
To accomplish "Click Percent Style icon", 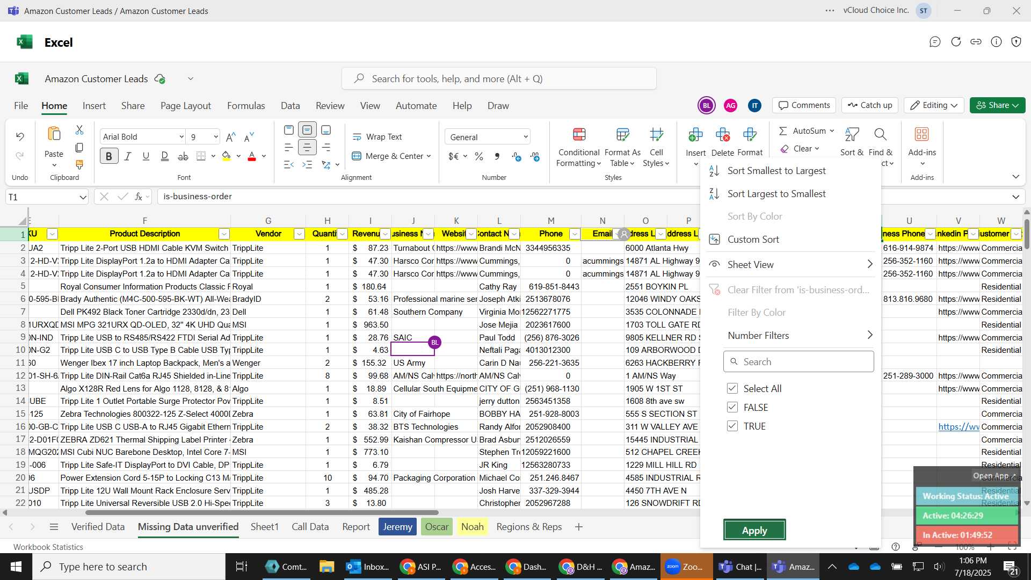I will pyautogui.click(x=479, y=156).
